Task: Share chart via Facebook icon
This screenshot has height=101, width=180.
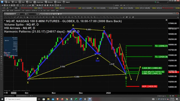Action: coord(61,14)
